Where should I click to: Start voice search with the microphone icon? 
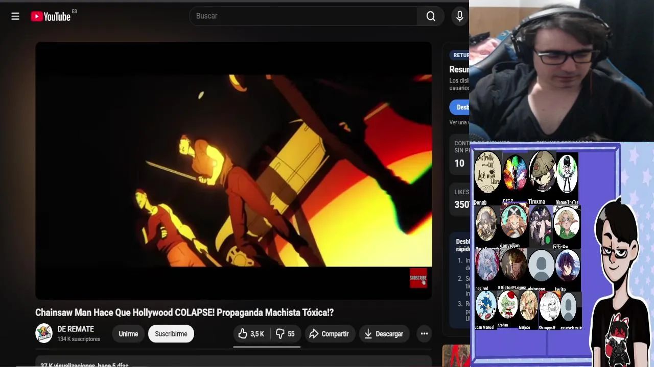459,16
